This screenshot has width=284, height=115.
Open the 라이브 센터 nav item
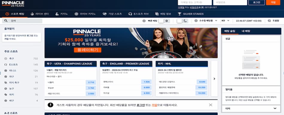click(40, 14)
